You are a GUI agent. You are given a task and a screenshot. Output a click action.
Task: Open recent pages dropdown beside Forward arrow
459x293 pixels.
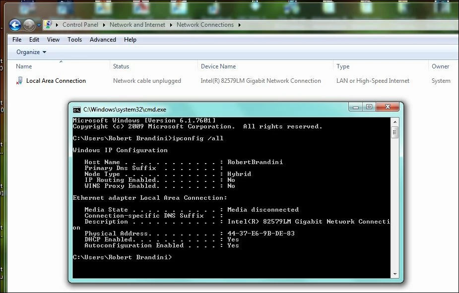point(39,25)
